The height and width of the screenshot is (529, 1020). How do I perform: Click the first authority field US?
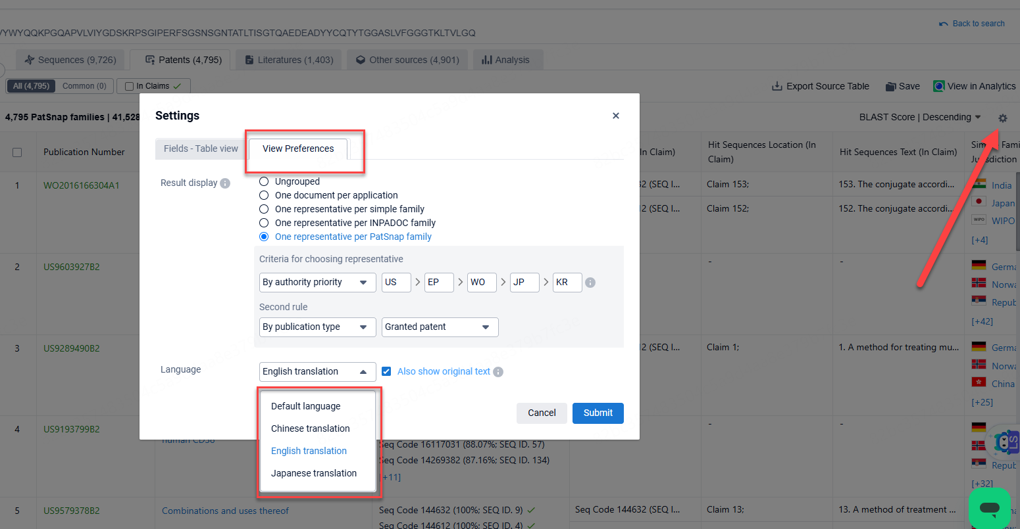click(396, 283)
